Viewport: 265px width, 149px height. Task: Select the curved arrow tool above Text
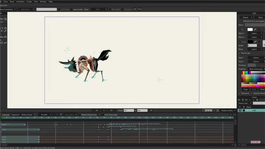click(x=2, y=28)
